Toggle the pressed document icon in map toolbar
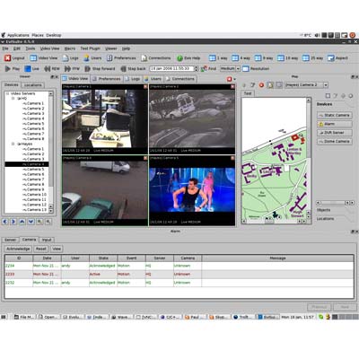This screenshot has width=359, height=359. (x=270, y=85)
